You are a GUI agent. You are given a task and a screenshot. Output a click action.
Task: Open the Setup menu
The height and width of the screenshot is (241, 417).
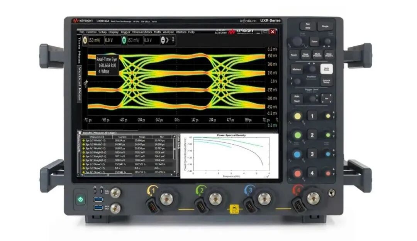point(102,32)
